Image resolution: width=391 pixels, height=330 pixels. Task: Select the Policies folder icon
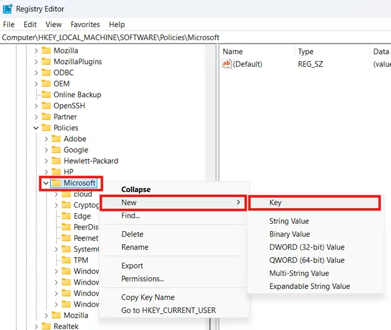pos(46,127)
